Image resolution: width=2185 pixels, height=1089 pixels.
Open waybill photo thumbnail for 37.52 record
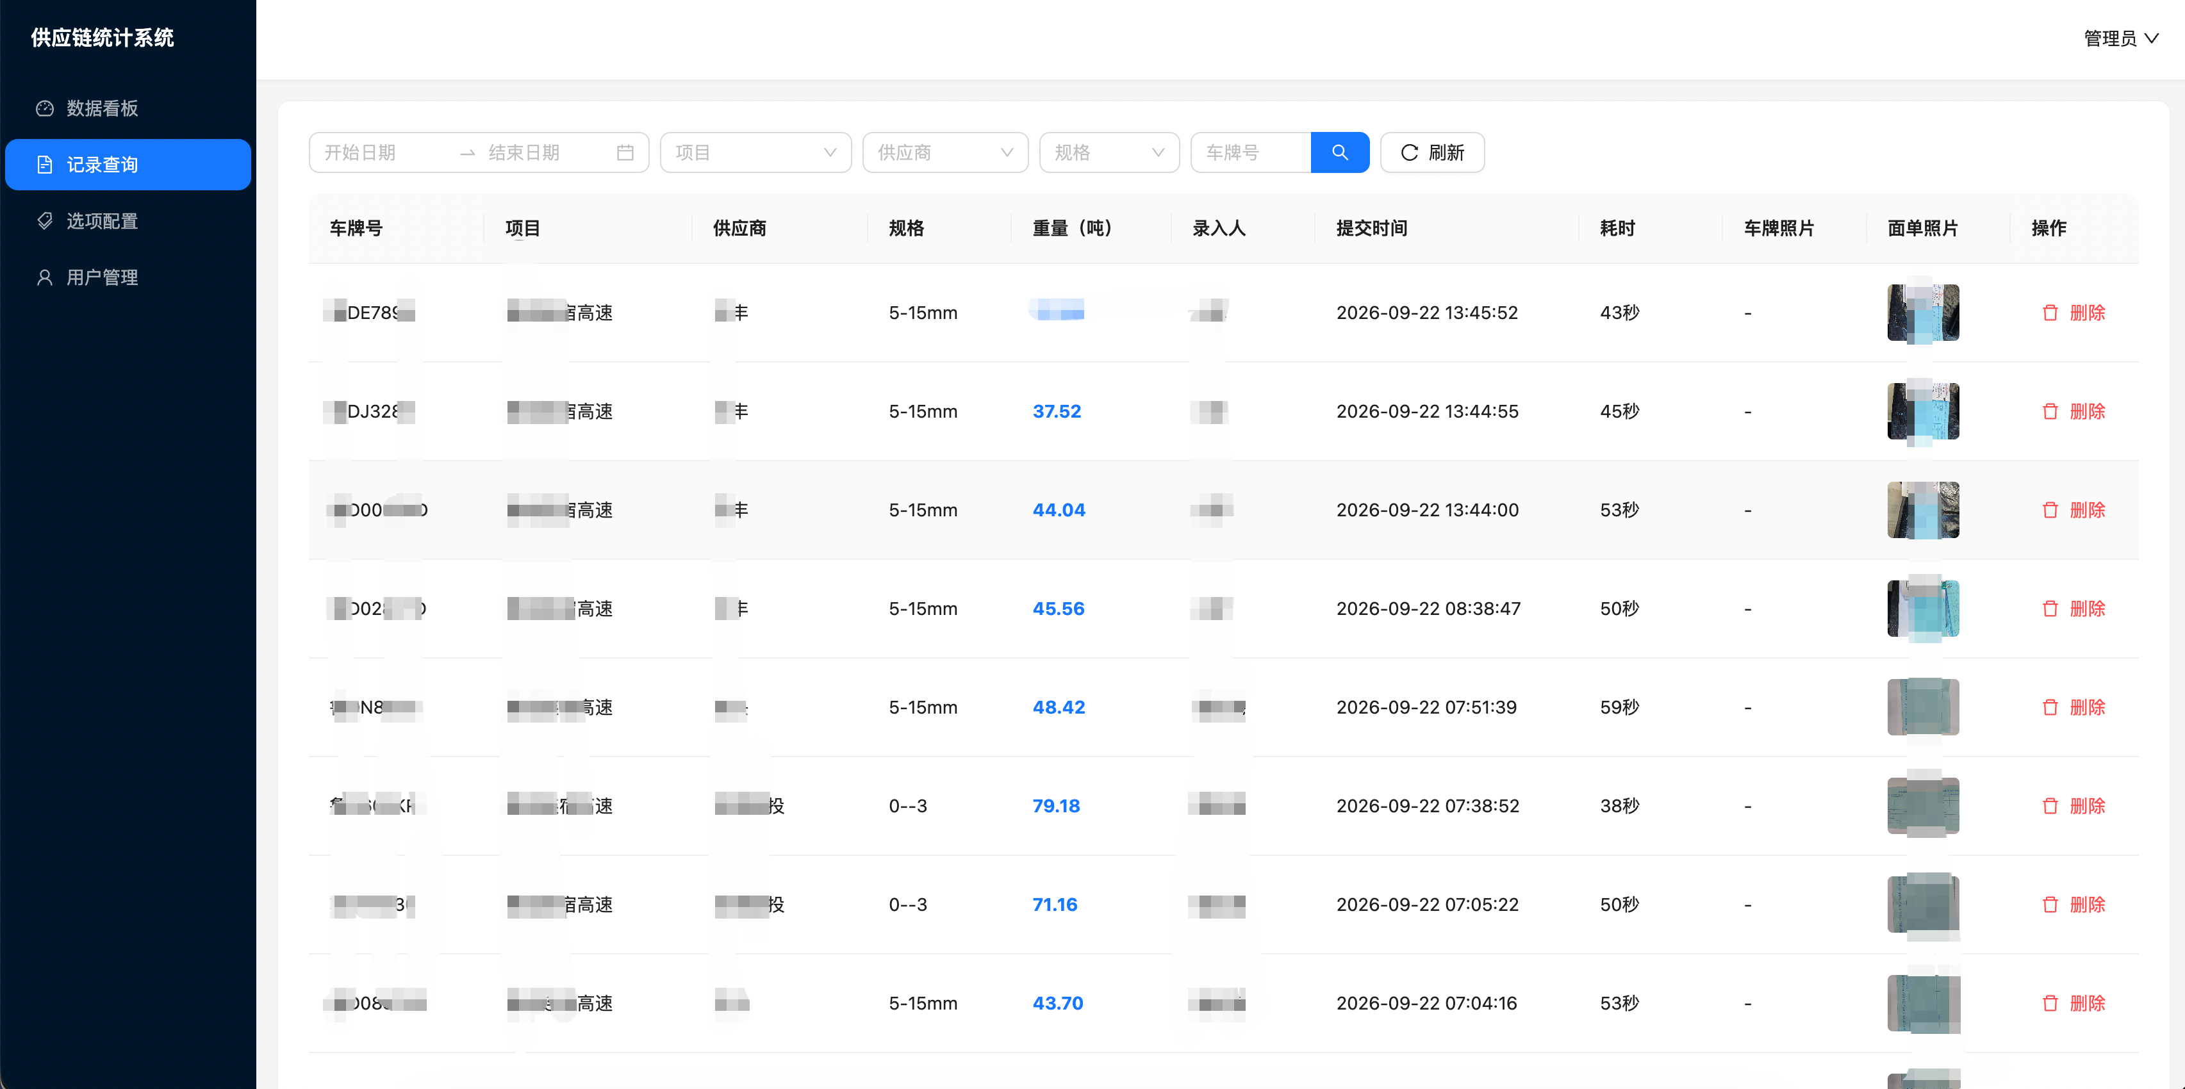coord(1923,411)
